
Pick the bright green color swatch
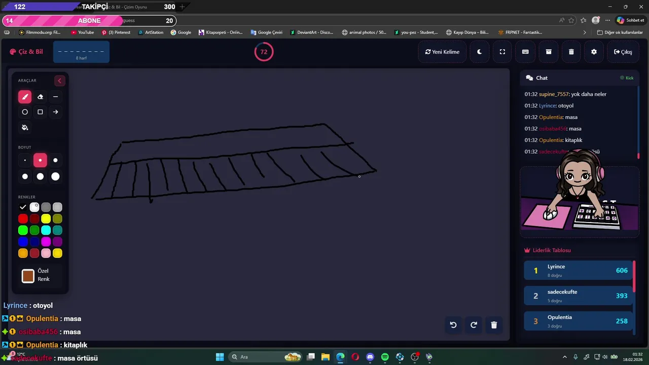pos(23,230)
